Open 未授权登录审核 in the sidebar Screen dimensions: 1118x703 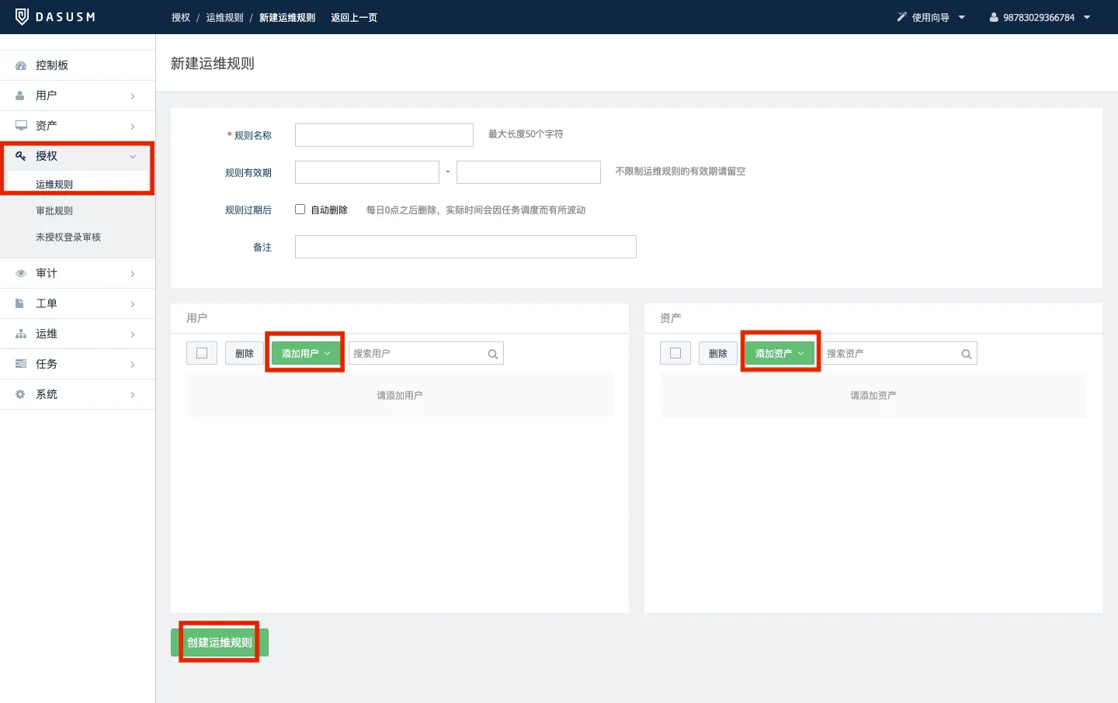[x=68, y=237]
